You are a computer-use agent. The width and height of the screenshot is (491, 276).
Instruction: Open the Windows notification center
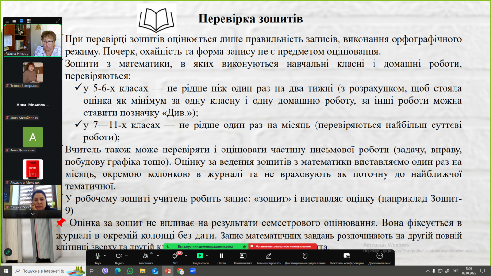tap(482, 271)
